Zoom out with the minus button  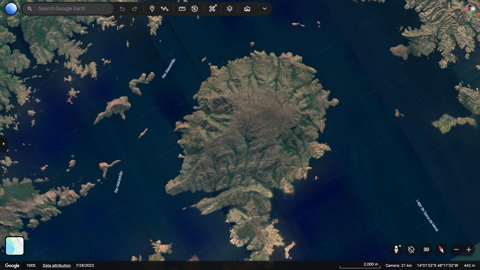pyautogui.click(x=457, y=249)
